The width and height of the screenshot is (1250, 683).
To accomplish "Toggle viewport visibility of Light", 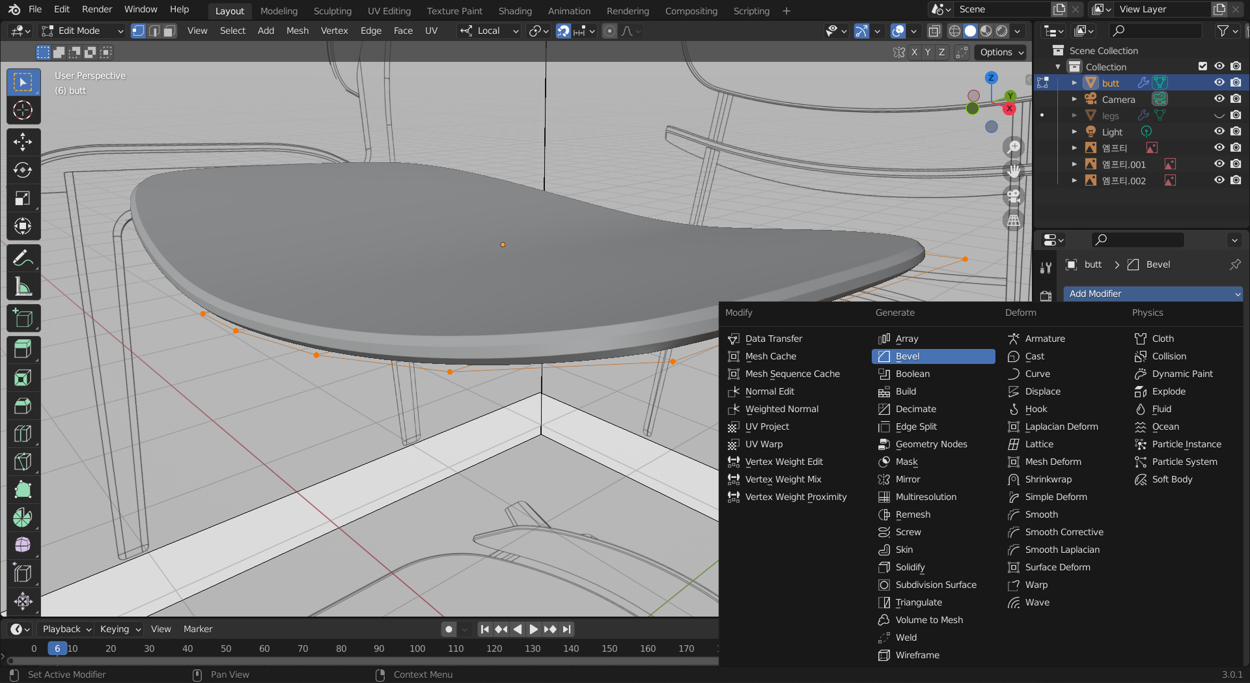I will point(1219,132).
